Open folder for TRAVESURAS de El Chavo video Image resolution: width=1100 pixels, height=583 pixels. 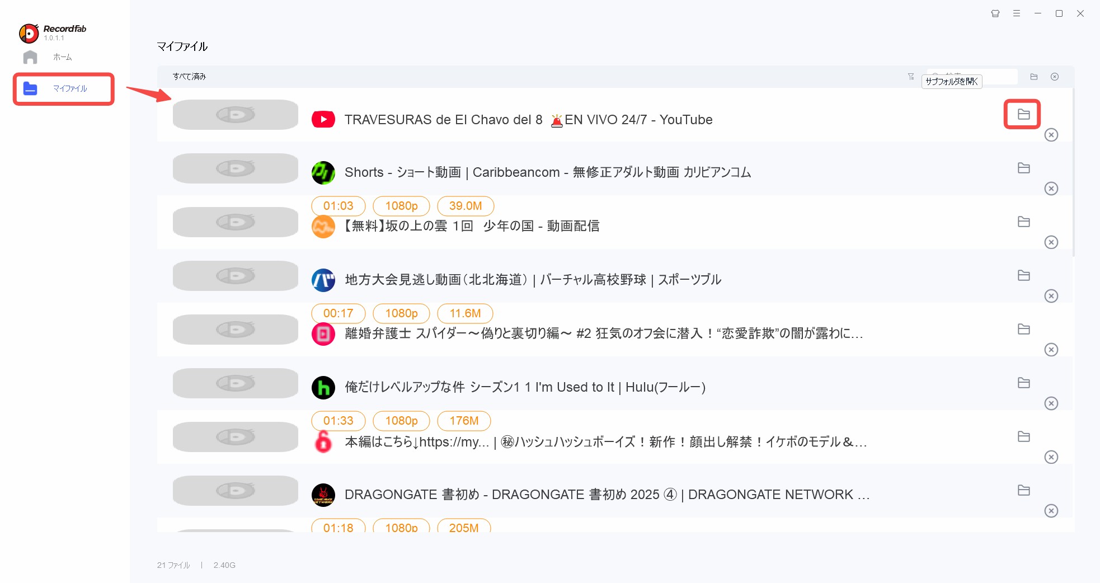pyautogui.click(x=1023, y=114)
